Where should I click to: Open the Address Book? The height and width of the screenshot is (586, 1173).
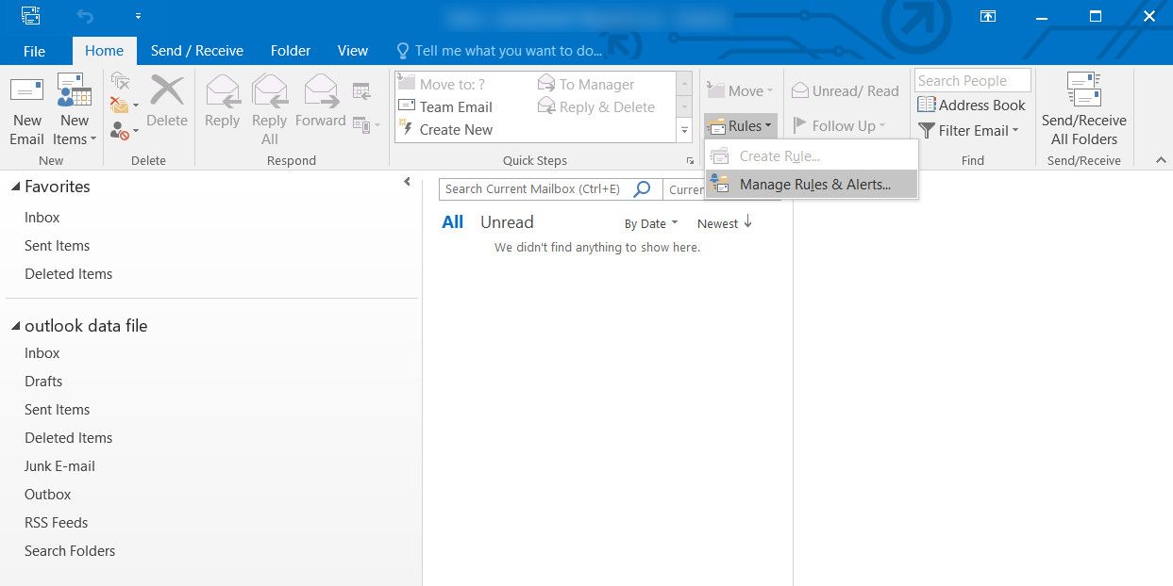pos(971,105)
